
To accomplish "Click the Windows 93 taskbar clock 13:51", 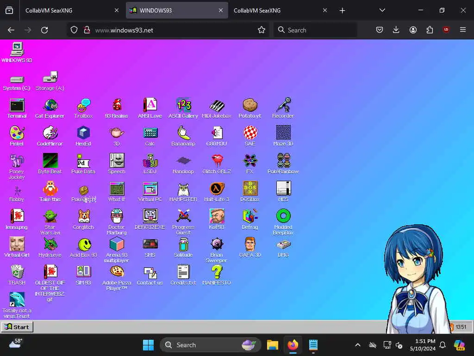I will [461, 327].
